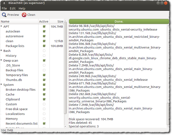Screen dimensions: 172x135
Task: Uncheck the Deep scan group checkbox
Action: coord(44,61)
